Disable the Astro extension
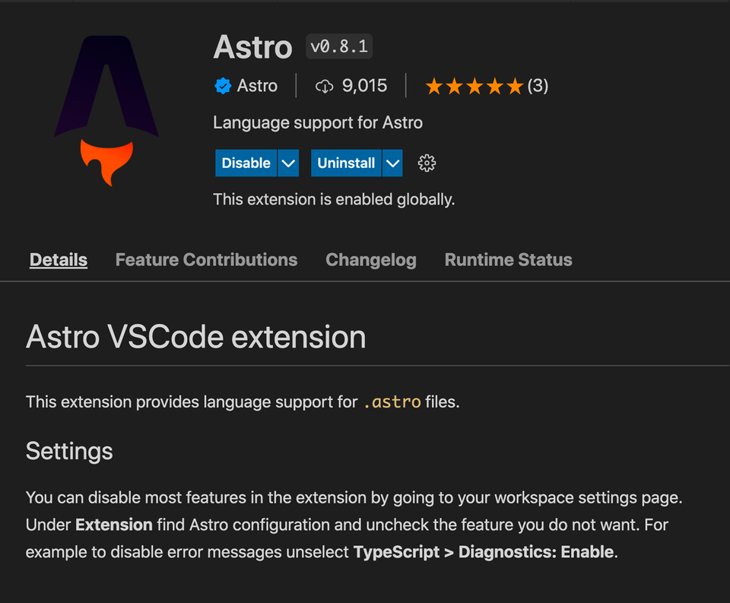The image size is (730, 603). click(x=246, y=163)
